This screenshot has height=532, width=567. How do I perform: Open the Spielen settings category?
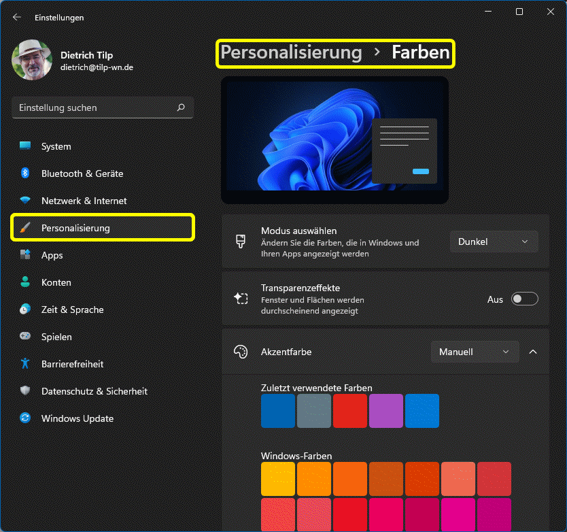pyautogui.click(x=56, y=337)
